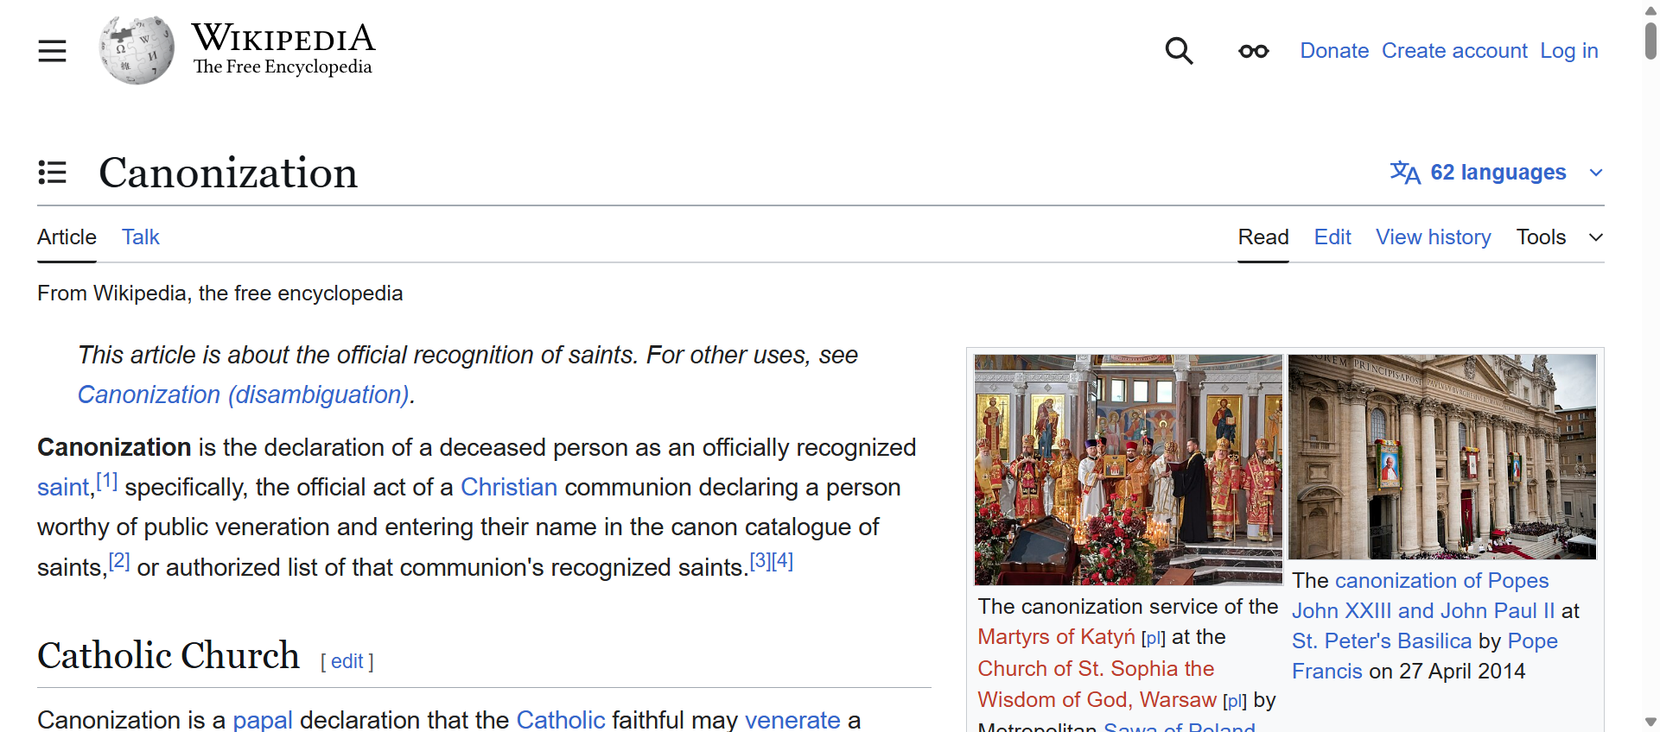Open citation reference [1]

[x=106, y=481]
